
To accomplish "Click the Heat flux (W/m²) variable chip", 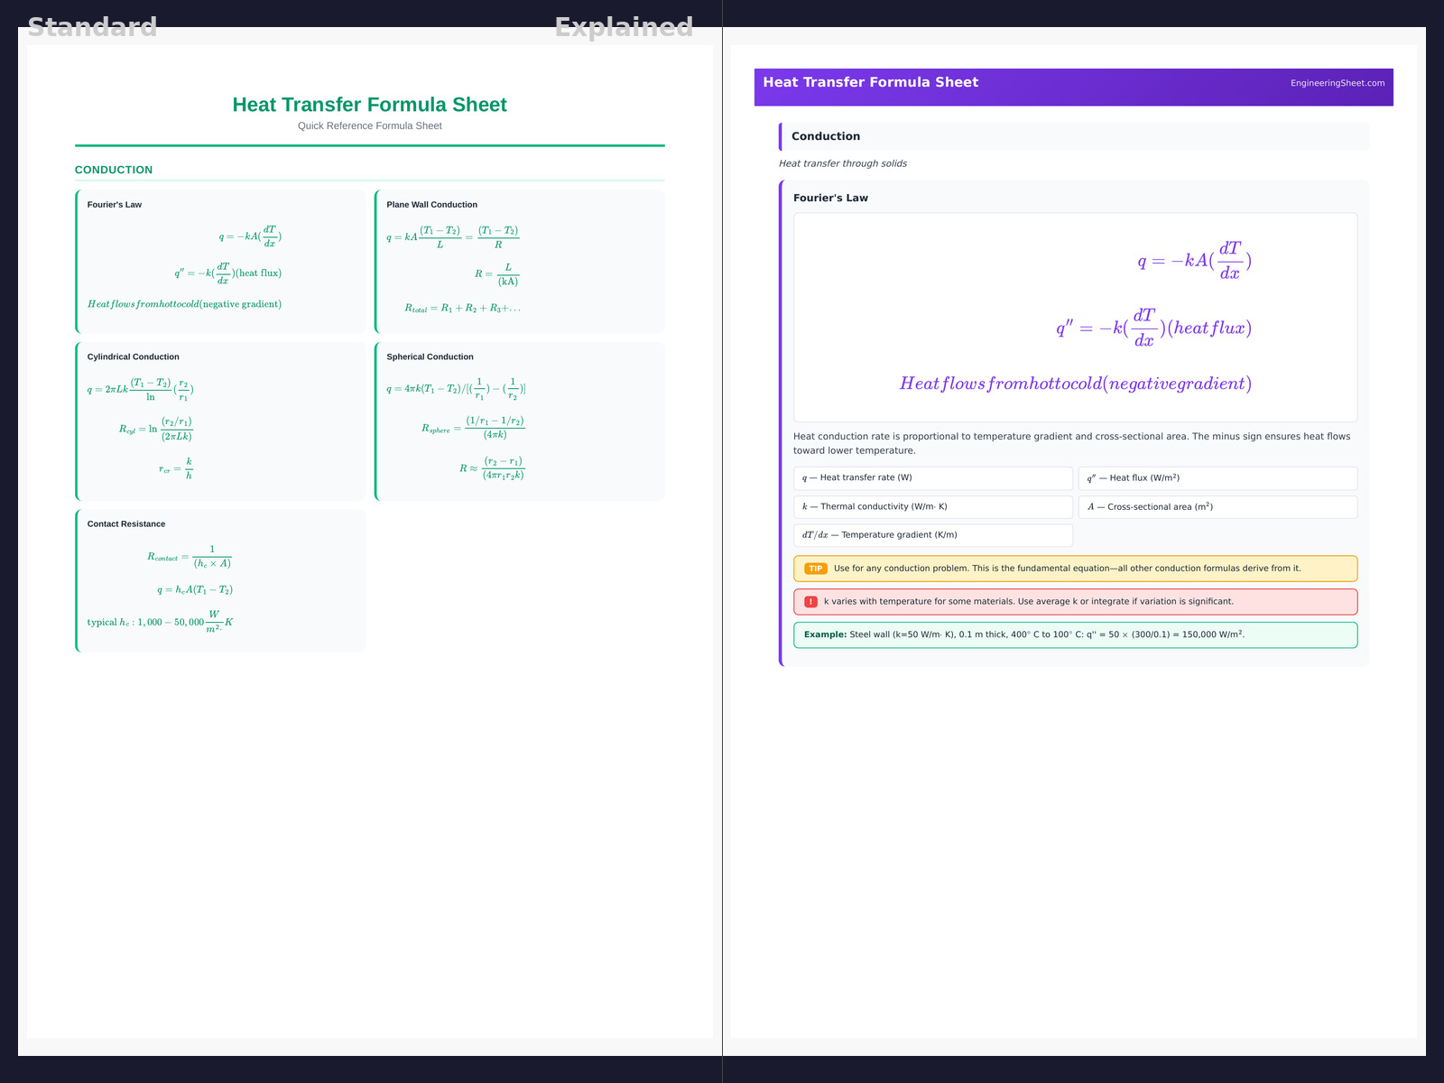I will (x=1217, y=478).
